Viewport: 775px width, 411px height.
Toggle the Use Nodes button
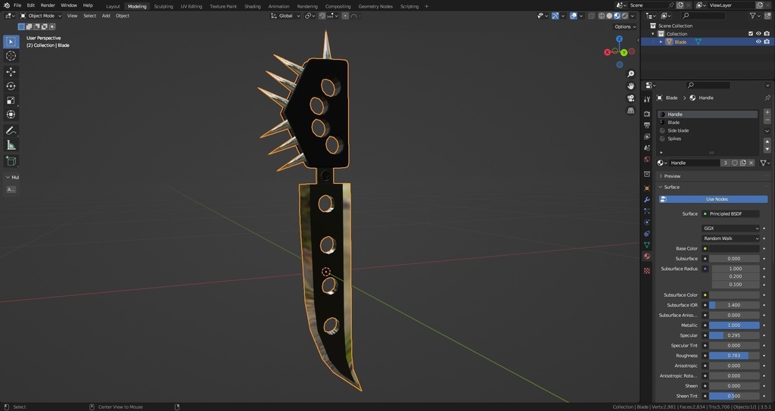click(713, 199)
